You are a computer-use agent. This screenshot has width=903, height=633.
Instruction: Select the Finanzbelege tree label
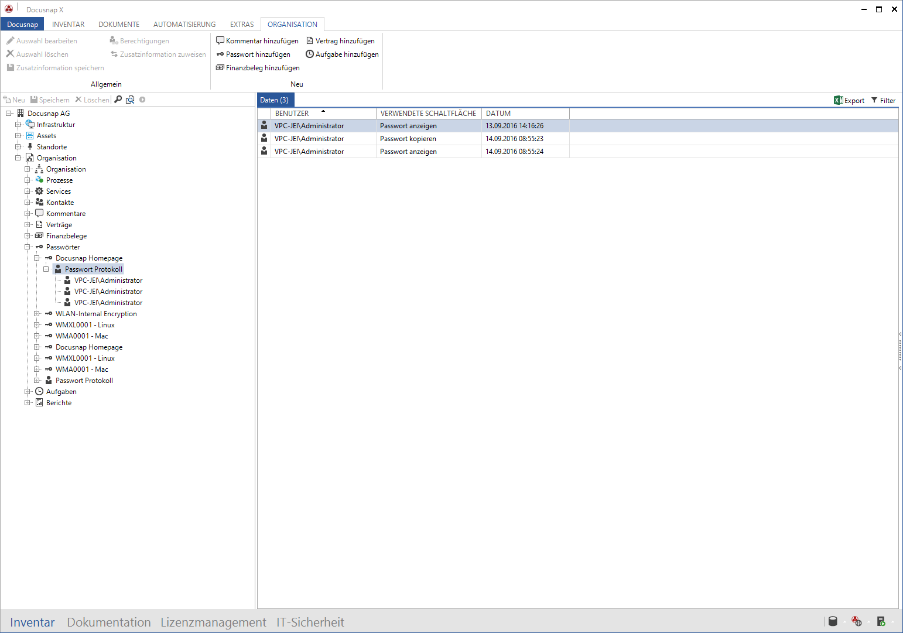coord(66,235)
